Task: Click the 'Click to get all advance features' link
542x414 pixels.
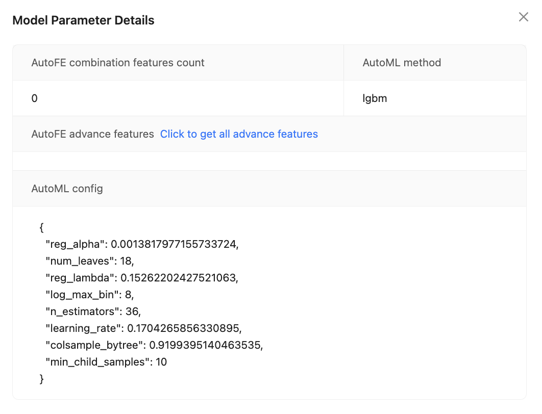Action: pyautogui.click(x=239, y=134)
